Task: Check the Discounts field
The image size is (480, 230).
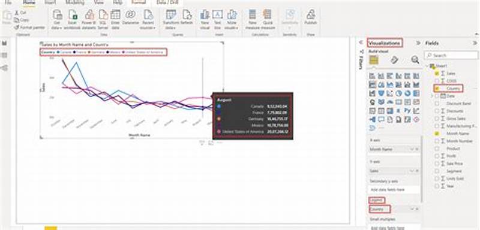Action: [437, 111]
